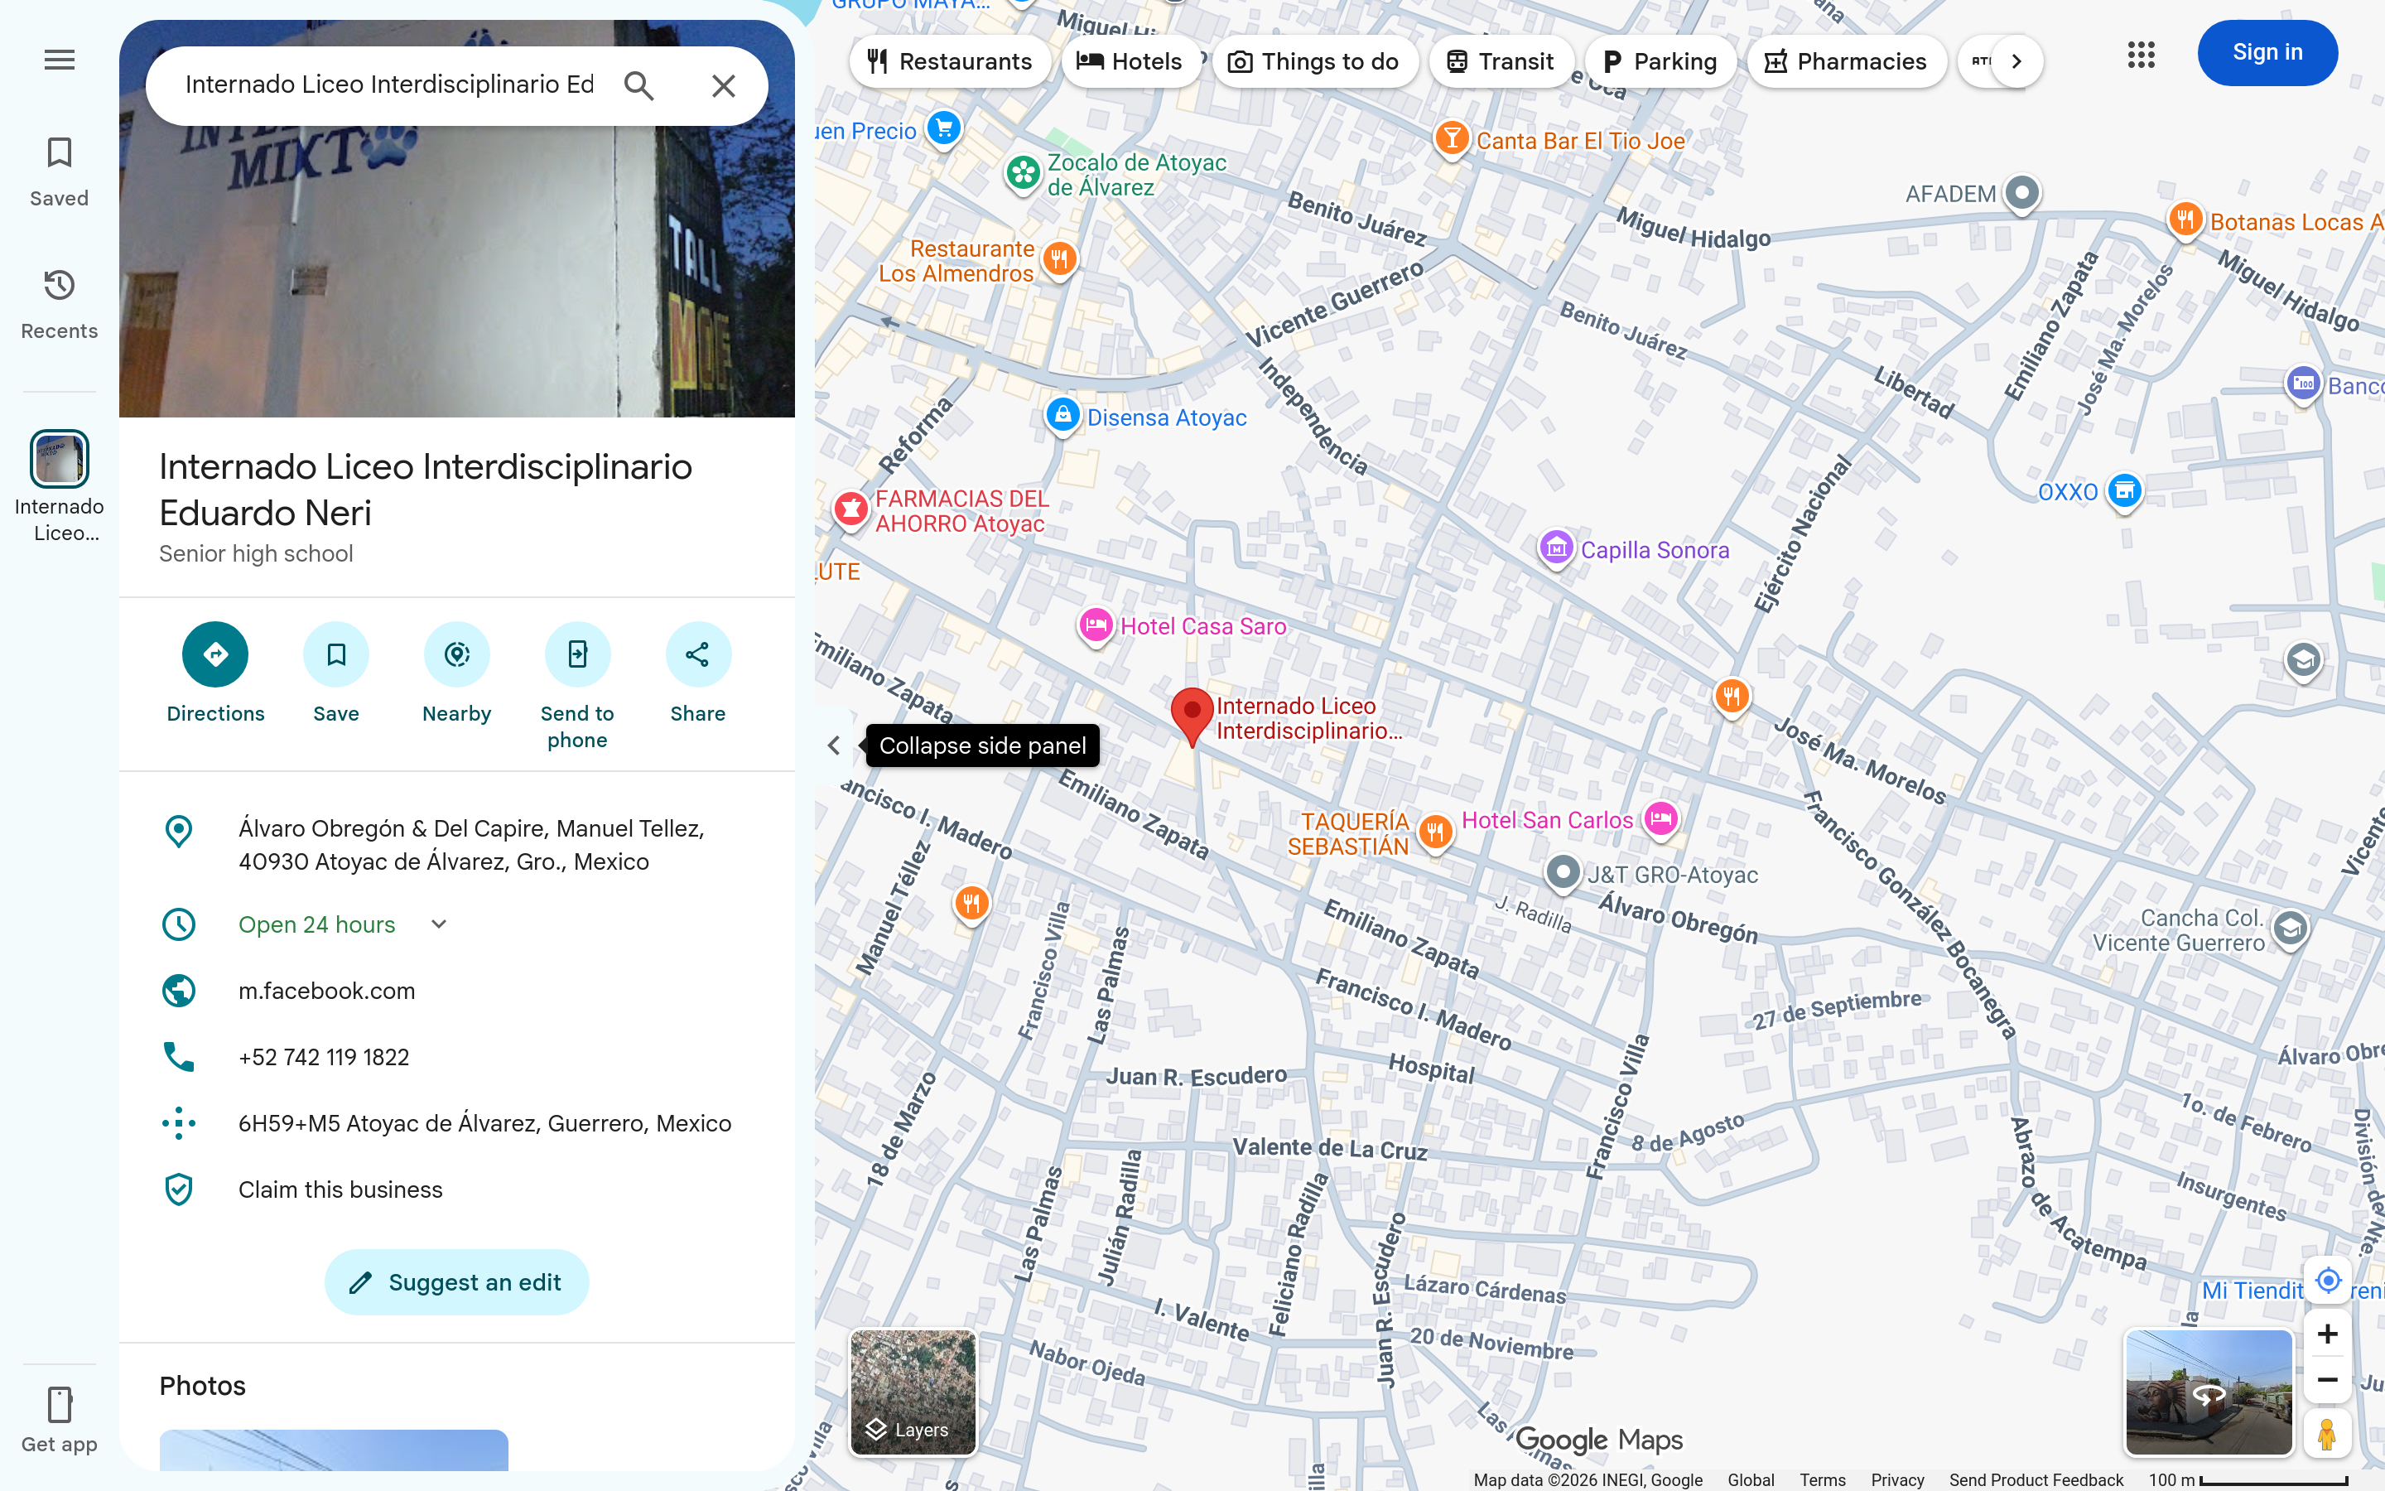Filter map by Parking

[x=1660, y=61]
